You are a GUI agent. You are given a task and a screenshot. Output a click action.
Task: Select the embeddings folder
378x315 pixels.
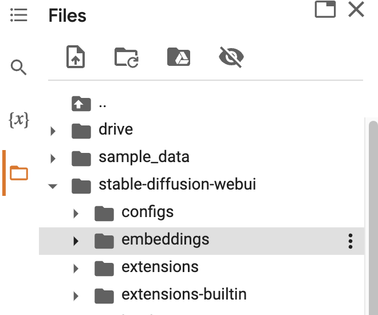click(x=165, y=239)
